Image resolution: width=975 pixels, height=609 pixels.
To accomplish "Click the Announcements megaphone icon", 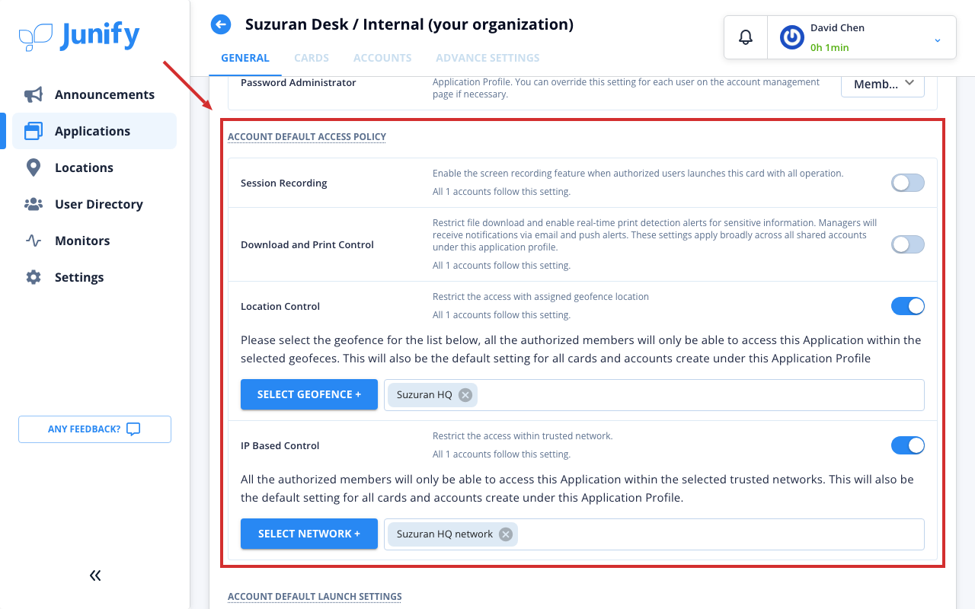I will click(34, 94).
